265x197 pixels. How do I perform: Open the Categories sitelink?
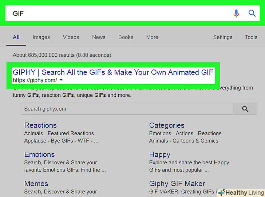coord(167,125)
